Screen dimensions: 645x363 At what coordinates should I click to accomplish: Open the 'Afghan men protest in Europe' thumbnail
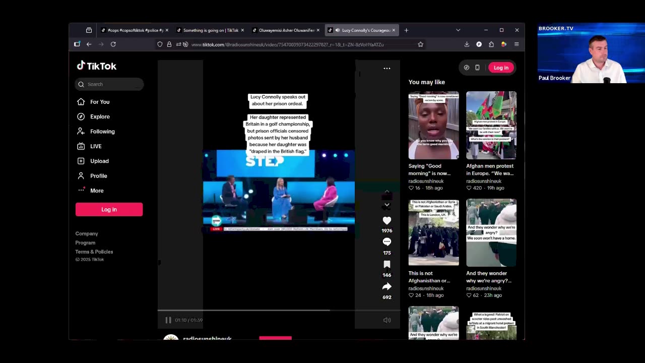click(x=491, y=125)
